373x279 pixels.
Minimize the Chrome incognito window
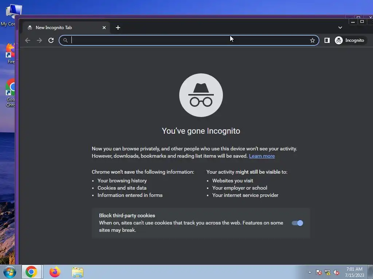coord(353,22)
